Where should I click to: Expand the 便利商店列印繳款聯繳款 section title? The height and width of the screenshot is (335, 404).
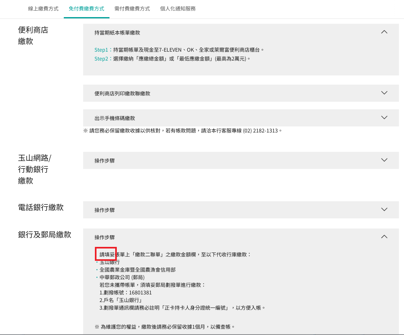(x=122, y=93)
